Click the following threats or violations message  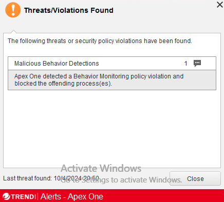click(100, 41)
